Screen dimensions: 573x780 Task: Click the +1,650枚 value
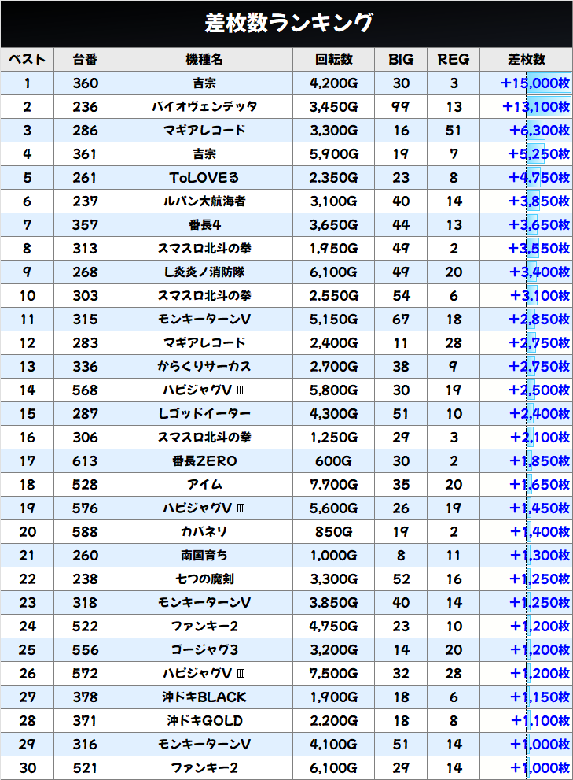(x=540, y=485)
